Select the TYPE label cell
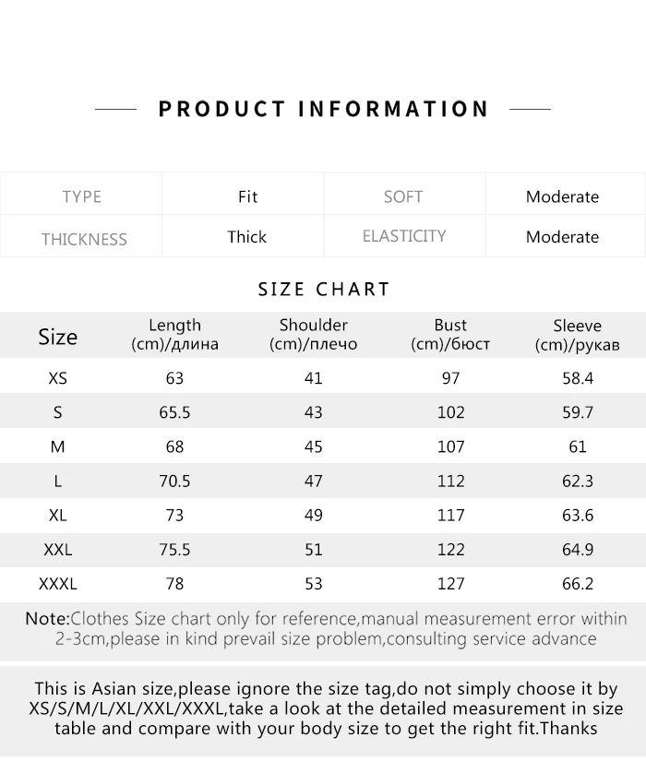This screenshot has width=646, height=773. pos(81,196)
